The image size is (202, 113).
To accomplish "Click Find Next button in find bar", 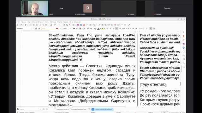I will click(x=47, y=109).
